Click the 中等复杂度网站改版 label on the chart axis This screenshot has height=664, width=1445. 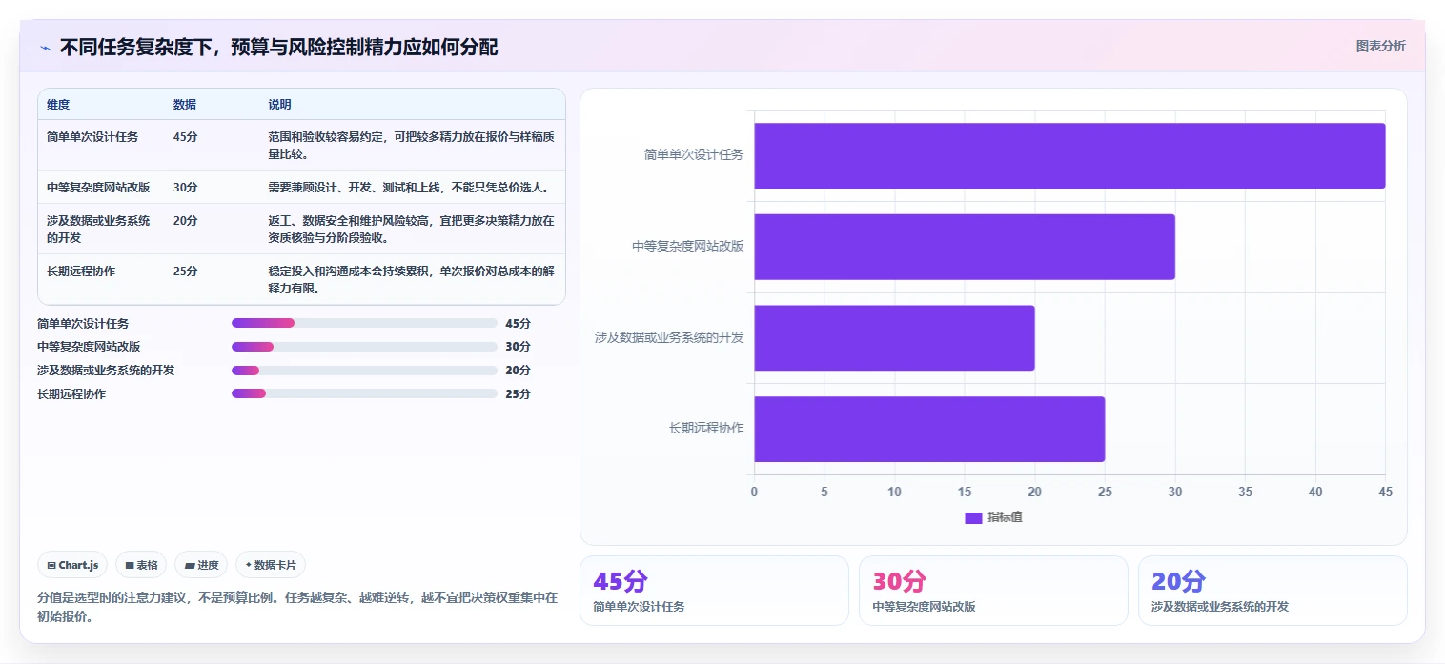coord(687,246)
